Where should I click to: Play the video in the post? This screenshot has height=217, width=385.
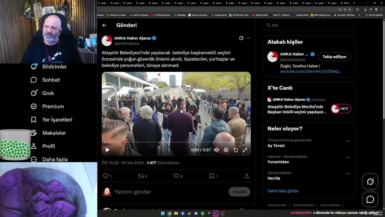[107, 150]
